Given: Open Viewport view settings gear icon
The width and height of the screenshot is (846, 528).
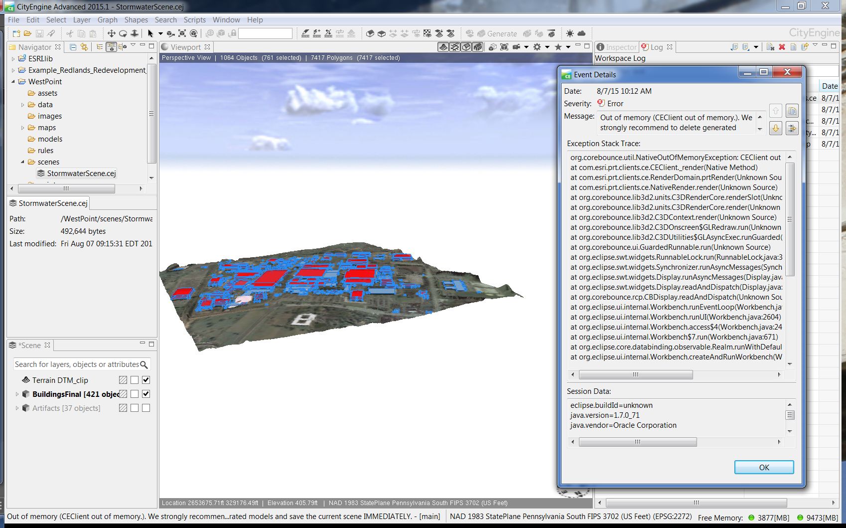Looking at the screenshot, I should [x=537, y=47].
